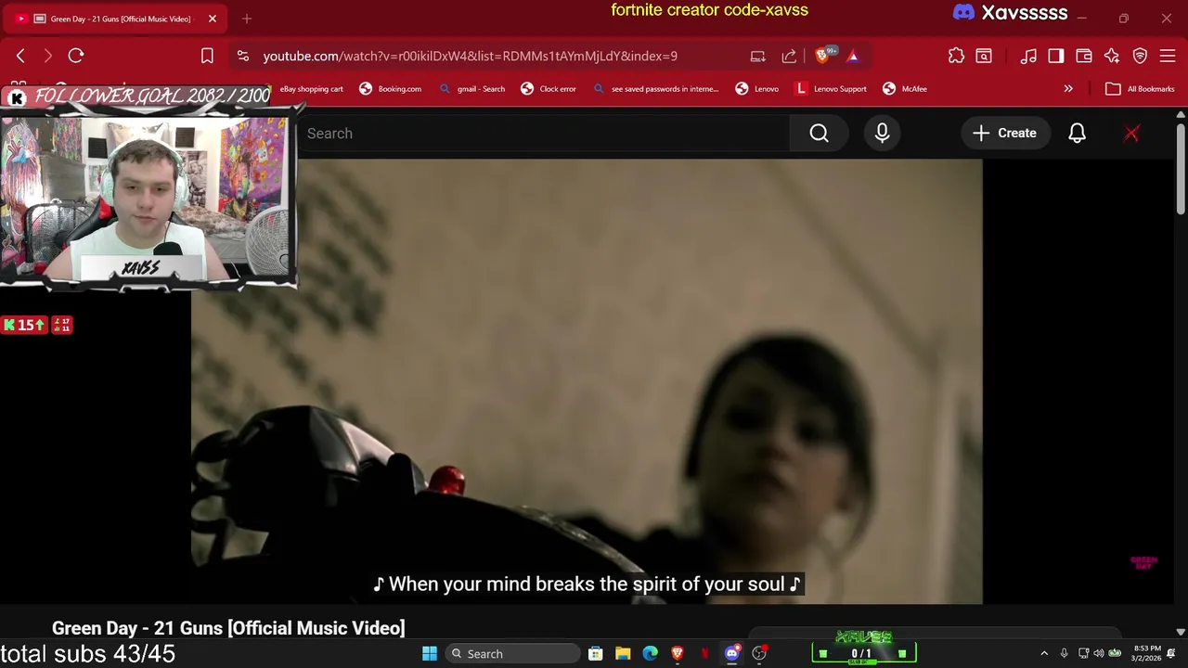Screen dimensions: 1188x668
Task: Open the notification bell in system tray
Action: pyautogui.click(x=1171, y=654)
